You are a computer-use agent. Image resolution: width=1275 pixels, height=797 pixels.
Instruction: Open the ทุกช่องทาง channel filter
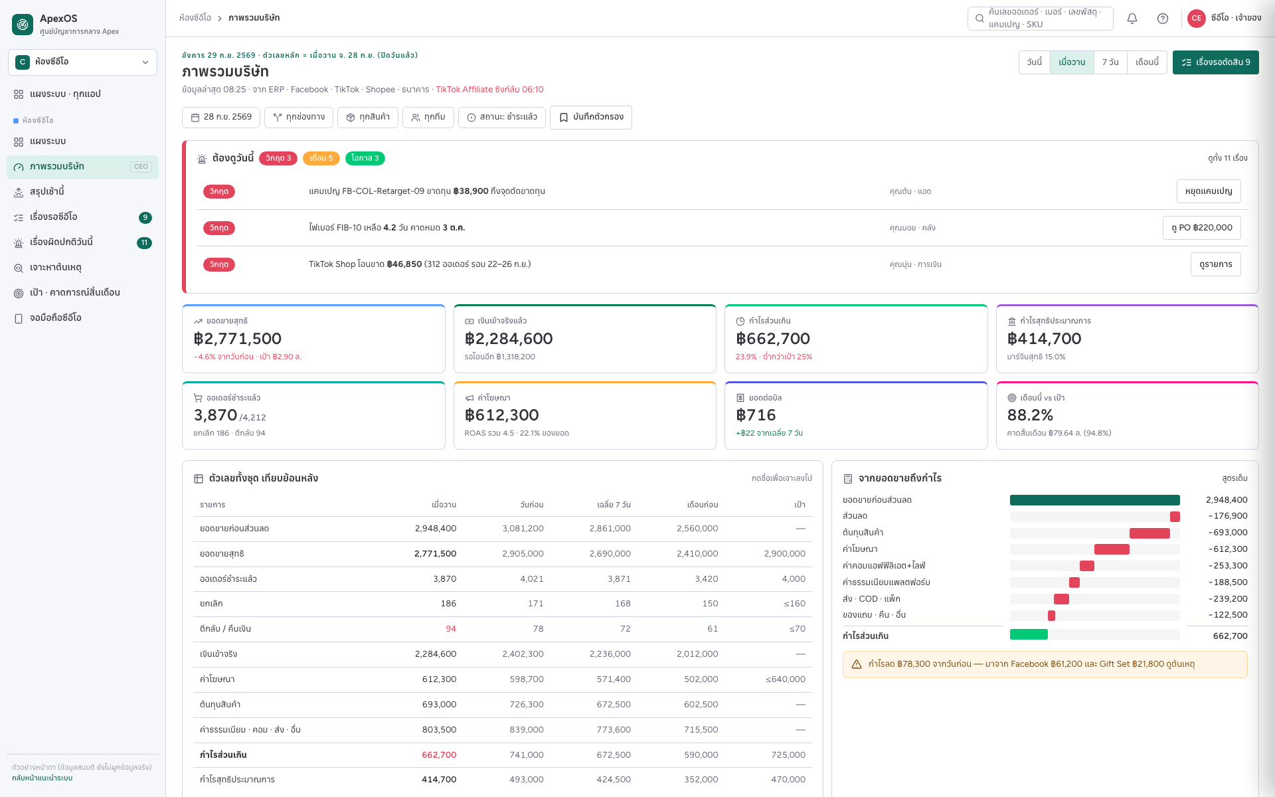(x=299, y=117)
